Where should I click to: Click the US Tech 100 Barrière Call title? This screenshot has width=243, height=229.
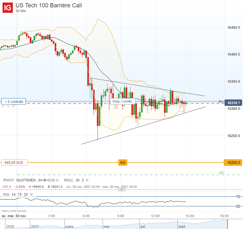[49, 5]
